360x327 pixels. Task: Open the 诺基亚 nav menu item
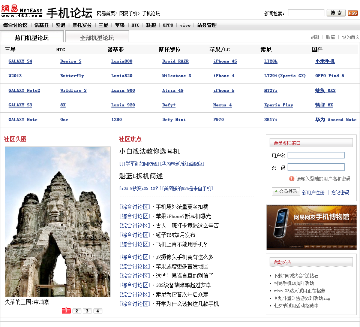(x=42, y=25)
